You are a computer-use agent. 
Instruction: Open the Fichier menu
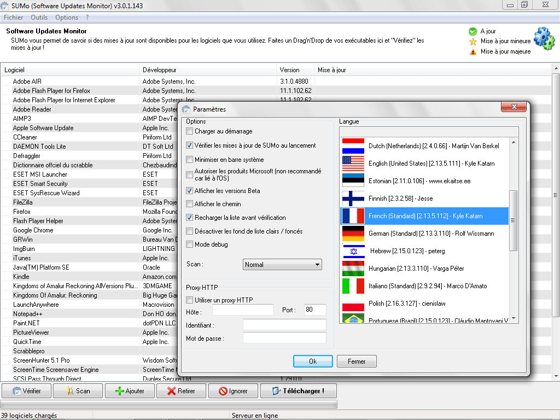click(14, 17)
